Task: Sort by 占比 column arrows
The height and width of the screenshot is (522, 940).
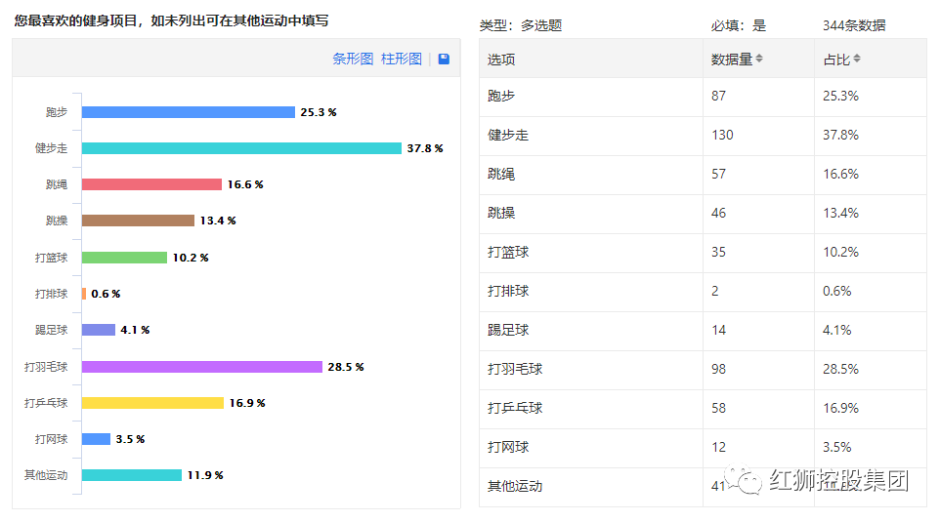Action: click(857, 59)
